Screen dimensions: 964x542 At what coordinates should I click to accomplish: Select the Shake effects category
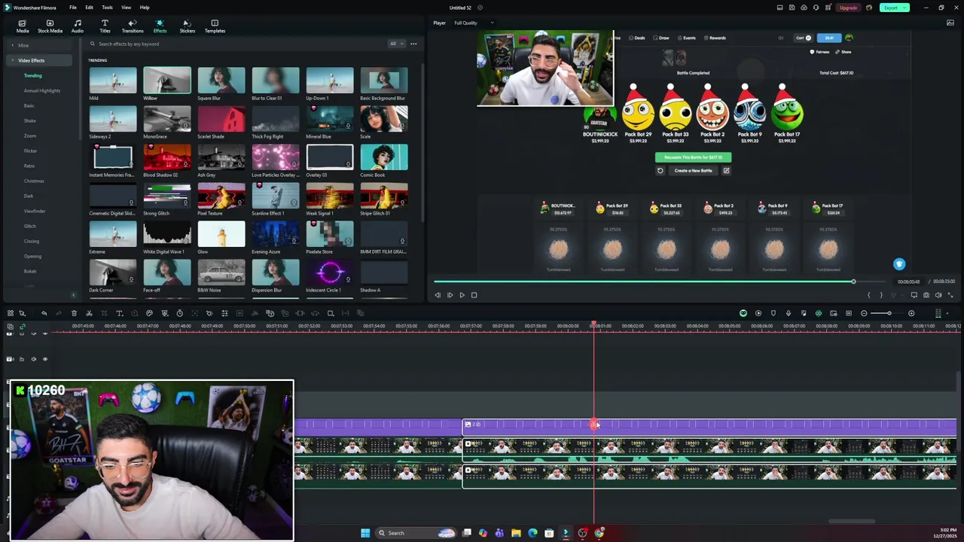30,120
